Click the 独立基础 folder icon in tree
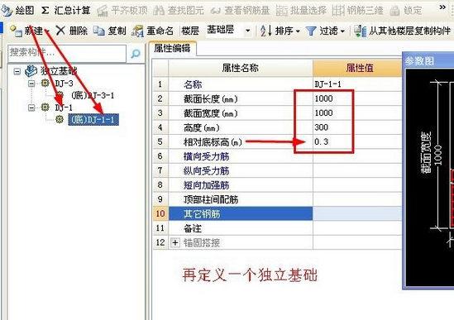 31,71
